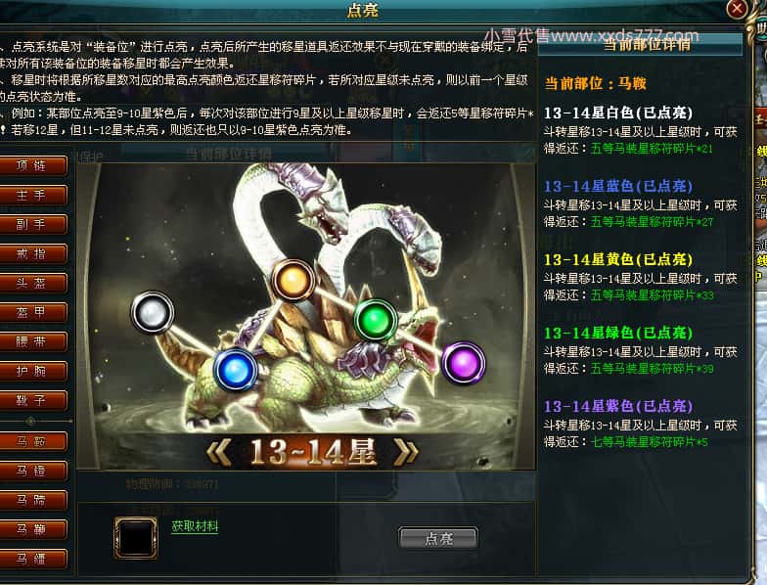Choose the 腰带 slot tab
Image resolution: width=767 pixels, height=585 pixels.
tap(31, 341)
